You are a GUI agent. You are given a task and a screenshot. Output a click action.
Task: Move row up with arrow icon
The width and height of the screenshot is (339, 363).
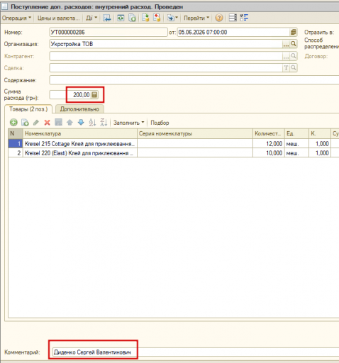[x=70, y=123]
